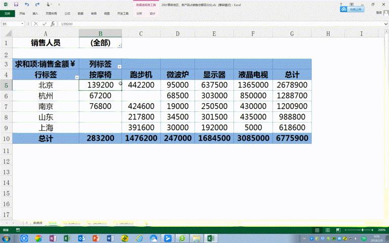The width and height of the screenshot is (389, 243).
Task: Select column header B
Action: [x=100, y=33]
